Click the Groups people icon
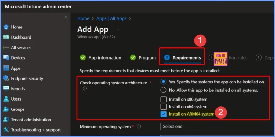 click(6, 109)
